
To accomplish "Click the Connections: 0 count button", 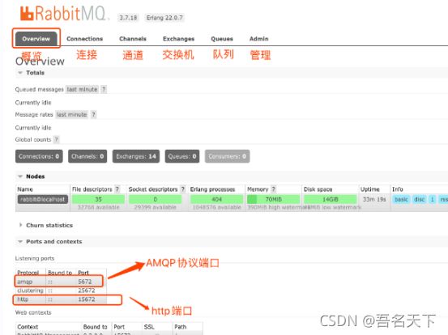I will tap(39, 156).
